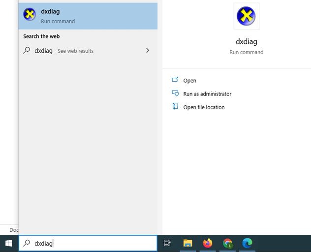Viewport: 311px width, 252px height.
Task: Click the Open action icon
Action: (x=175, y=80)
